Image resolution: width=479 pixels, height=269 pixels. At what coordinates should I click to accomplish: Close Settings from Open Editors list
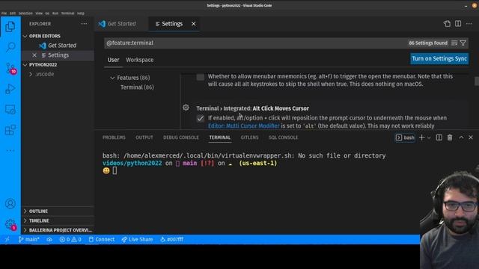[x=34, y=55]
